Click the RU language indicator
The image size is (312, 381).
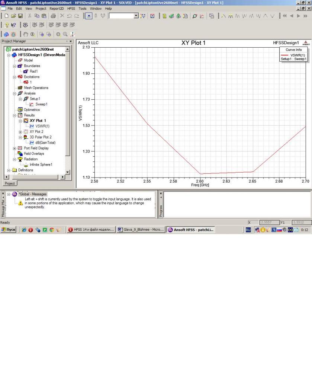[248, 230]
